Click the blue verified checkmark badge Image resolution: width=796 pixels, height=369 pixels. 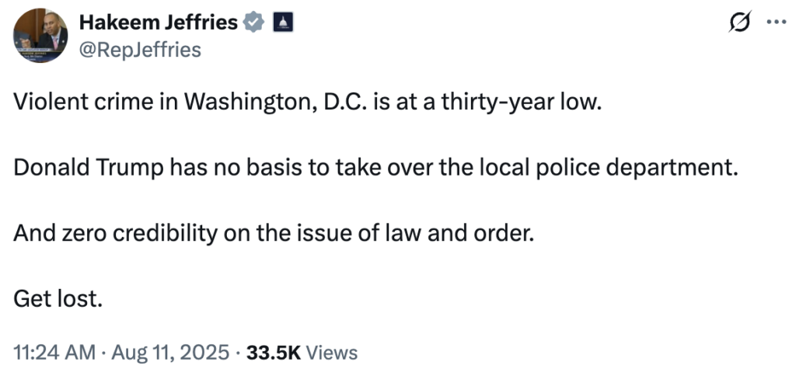pos(253,23)
